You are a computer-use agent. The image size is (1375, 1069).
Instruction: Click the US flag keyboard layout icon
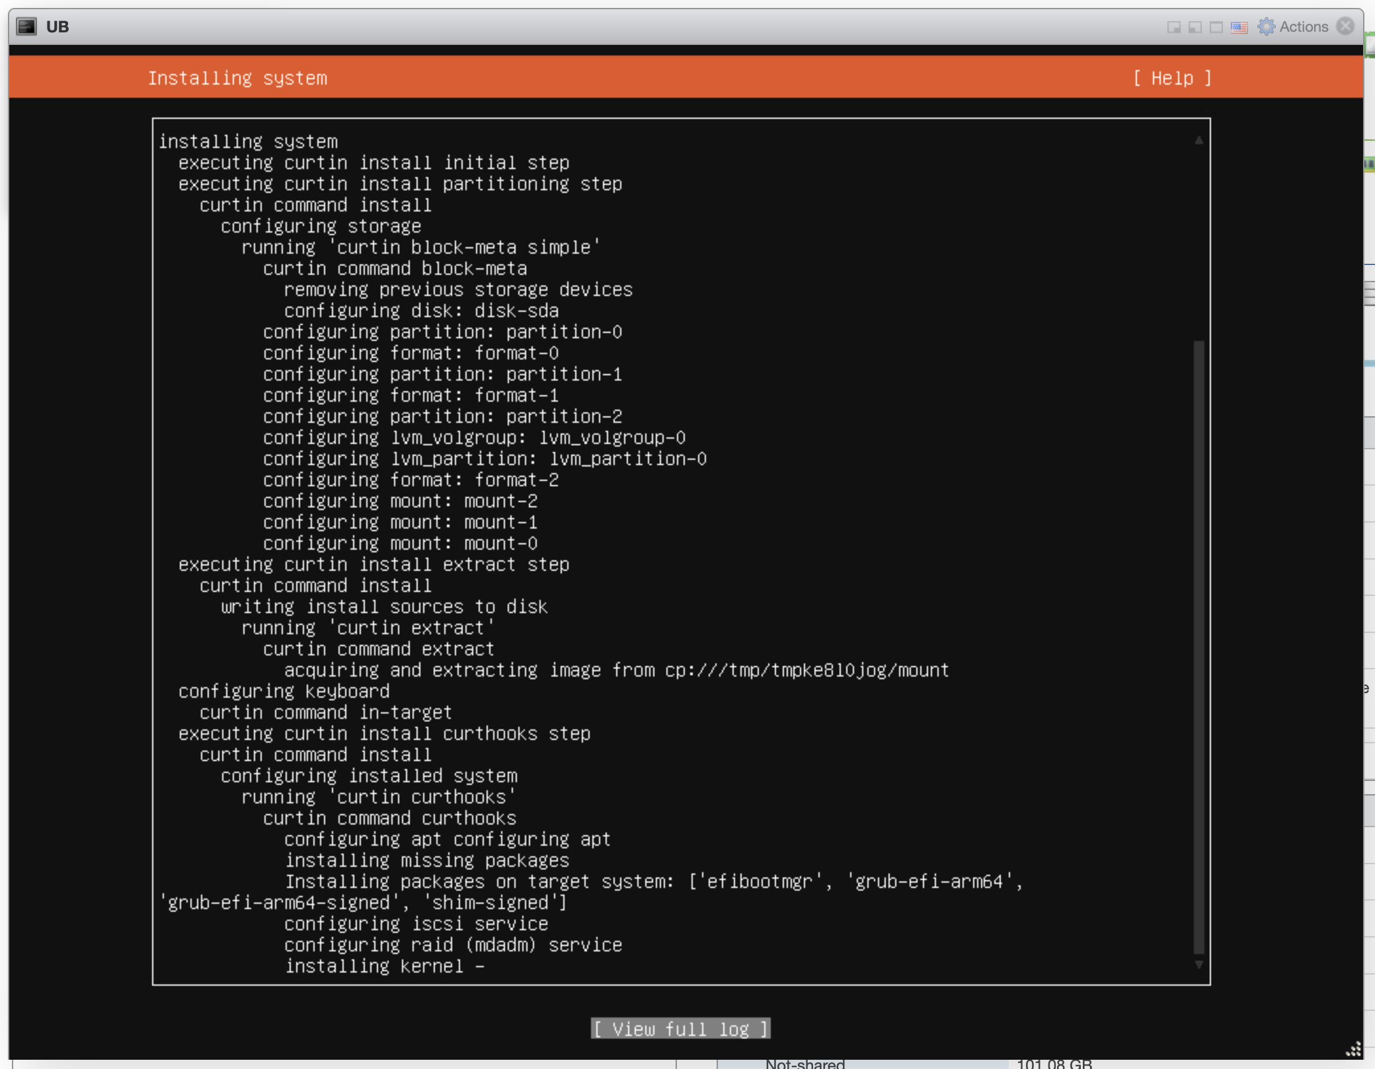click(x=1238, y=27)
